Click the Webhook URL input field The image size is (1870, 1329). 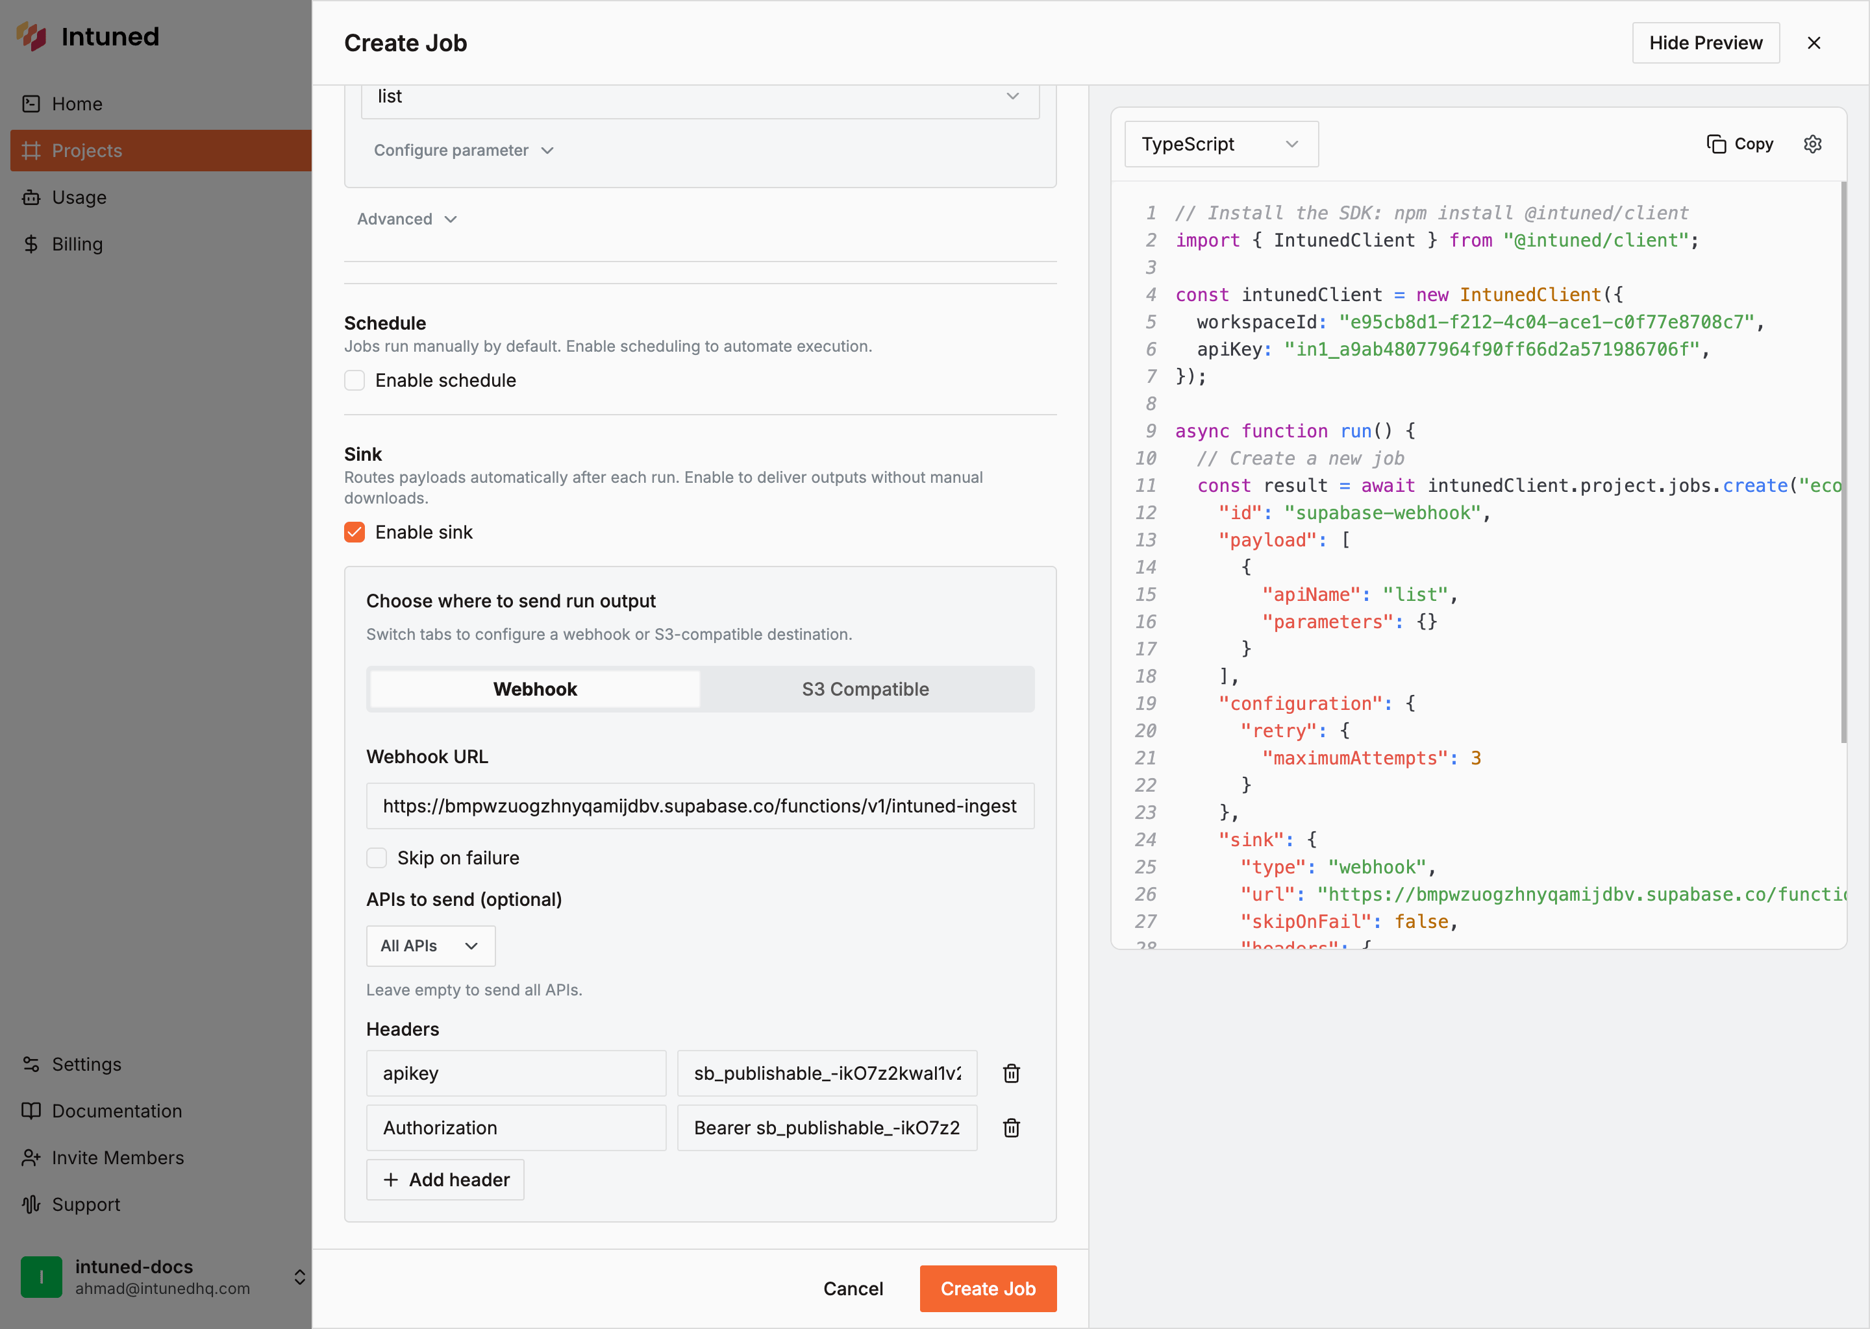point(700,806)
